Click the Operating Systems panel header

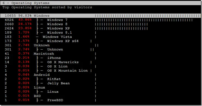[100, 3]
